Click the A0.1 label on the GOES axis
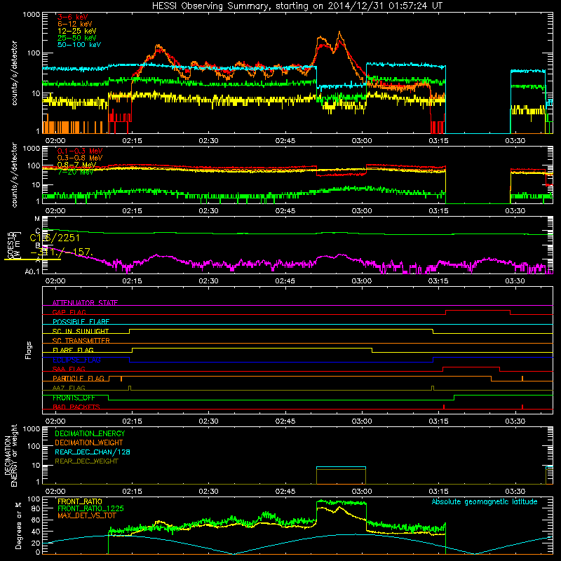The image size is (561, 561). [x=32, y=272]
